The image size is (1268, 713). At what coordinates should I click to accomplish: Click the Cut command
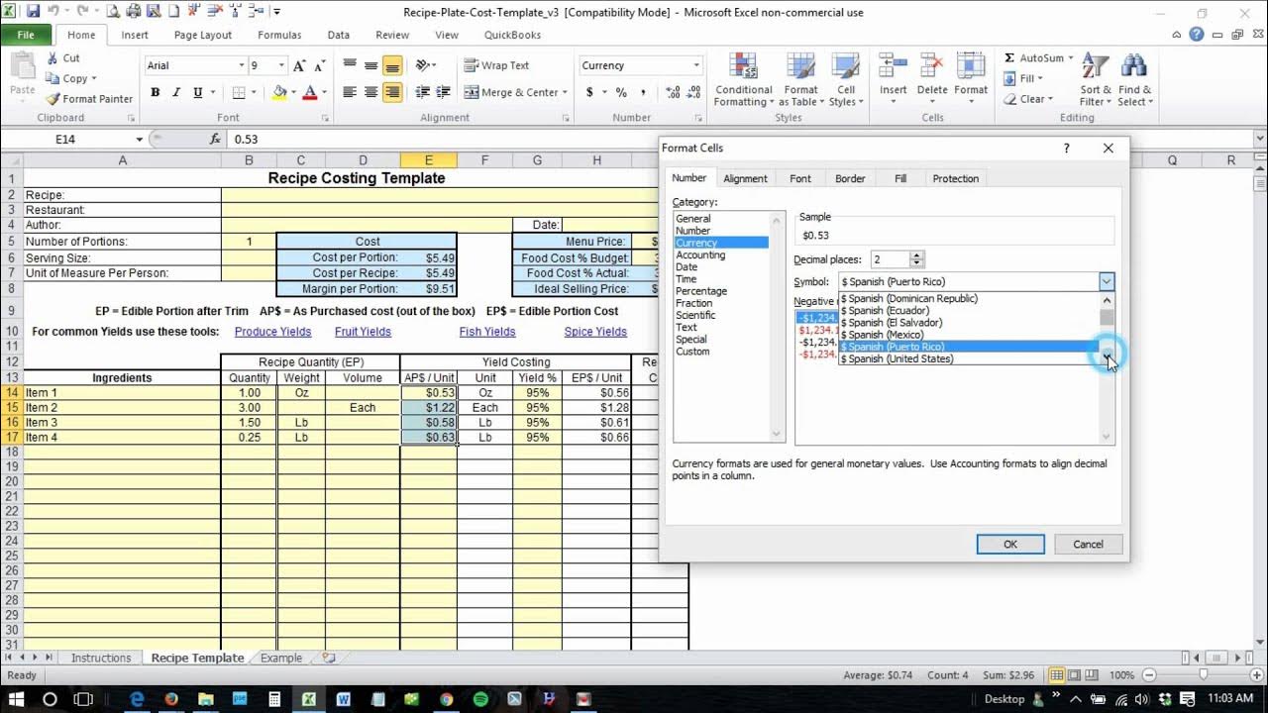pyautogui.click(x=63, y=58)
